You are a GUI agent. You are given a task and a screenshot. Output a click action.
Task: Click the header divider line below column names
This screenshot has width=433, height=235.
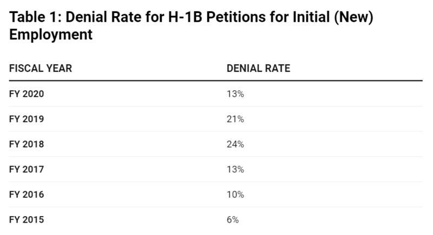click(215, 80)
